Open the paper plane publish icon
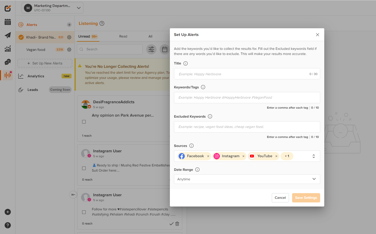Image resolution: width=376 pixels, height=234 pixels. (x=8, y=35)
